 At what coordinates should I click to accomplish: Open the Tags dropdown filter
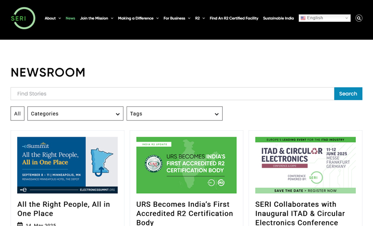pyautogui.click(x=174, y=114)
